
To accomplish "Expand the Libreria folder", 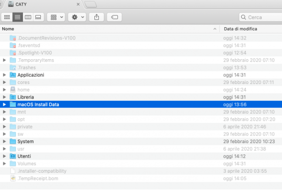I will point(5,97).
